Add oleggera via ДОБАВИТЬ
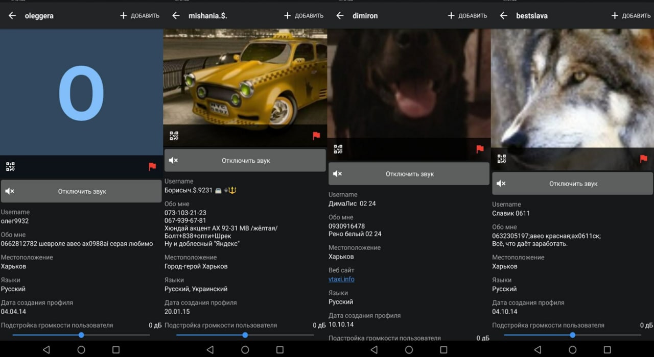Viewport: 654px width, 357px height. point(139,16)
